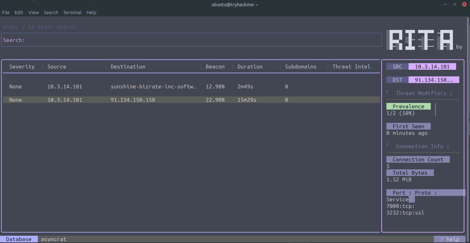This screenshot has width=470, height=243.
Task: Click the ? help indicator in status bar
Action: tap(450, 239)
